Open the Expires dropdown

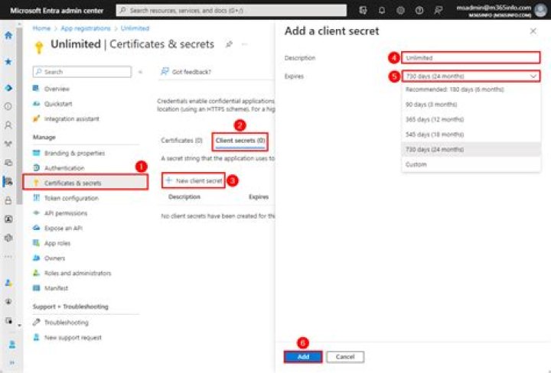pos(471,76)
